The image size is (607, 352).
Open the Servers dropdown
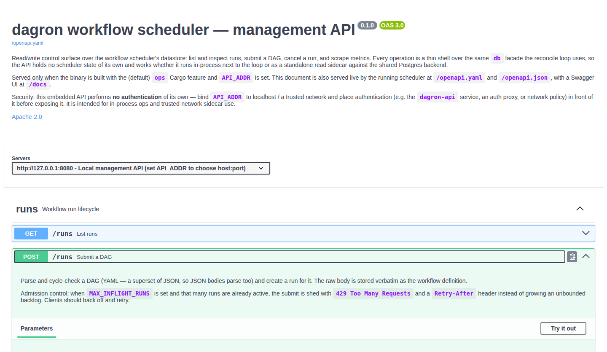click(141, 168)
